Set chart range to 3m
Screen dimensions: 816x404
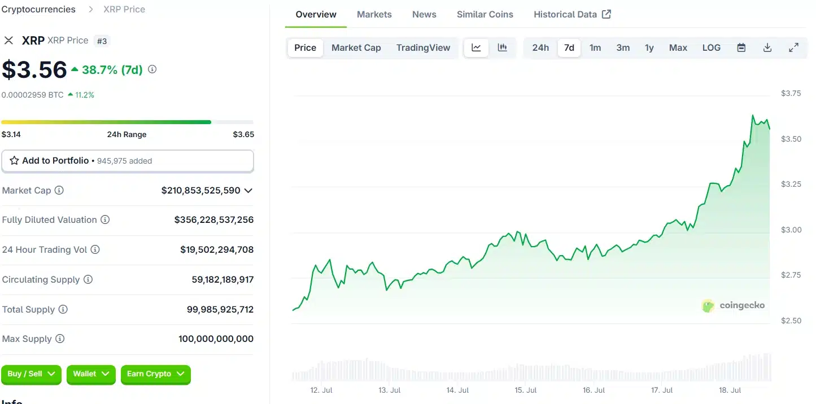[x=623, y=48]
